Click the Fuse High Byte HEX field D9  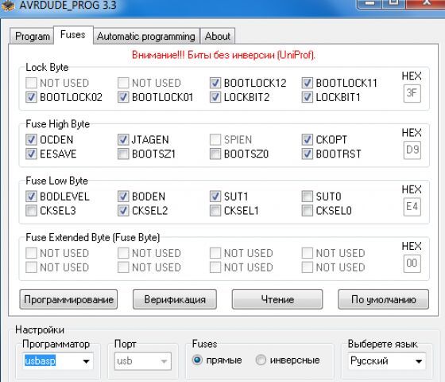(x=412, y=150)
